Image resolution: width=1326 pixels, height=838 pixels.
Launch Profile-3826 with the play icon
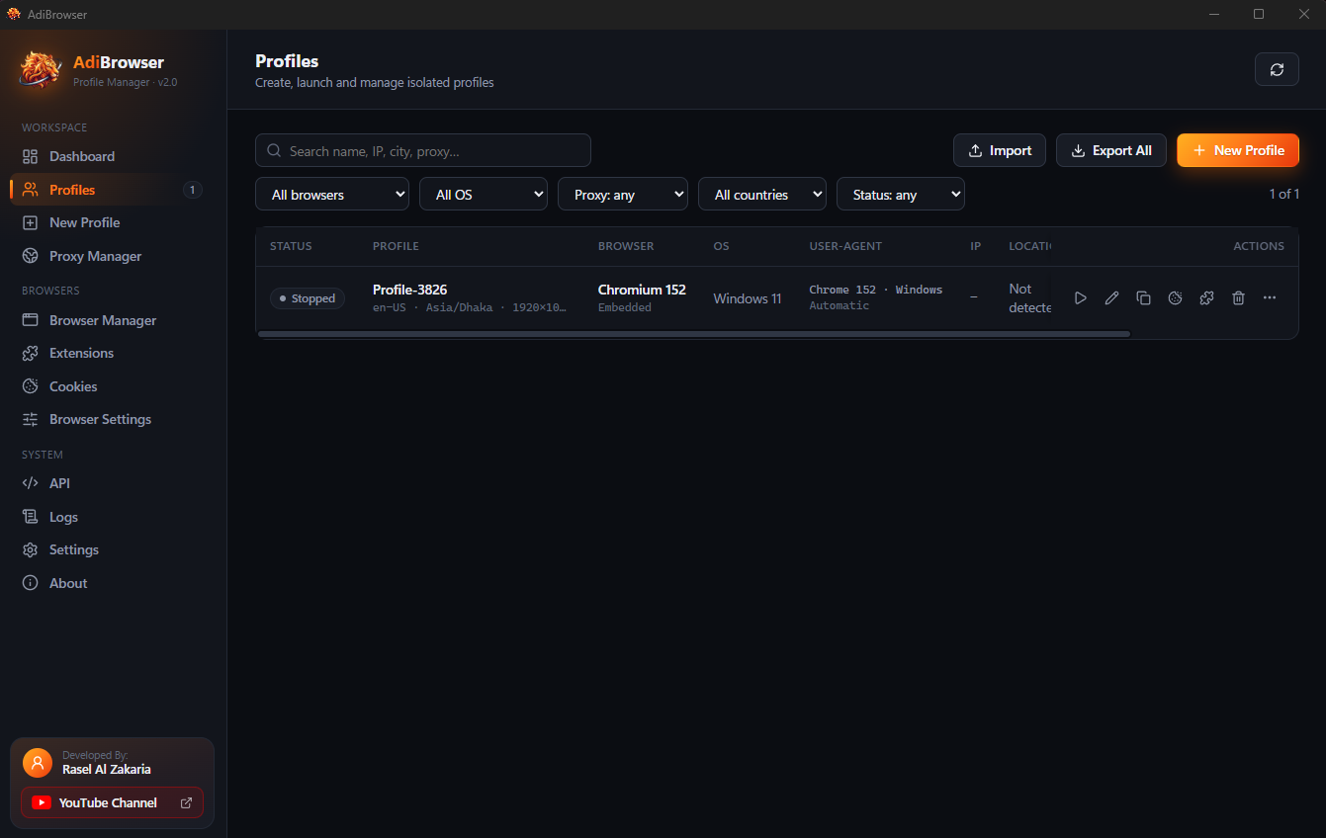click(1080, 297)
